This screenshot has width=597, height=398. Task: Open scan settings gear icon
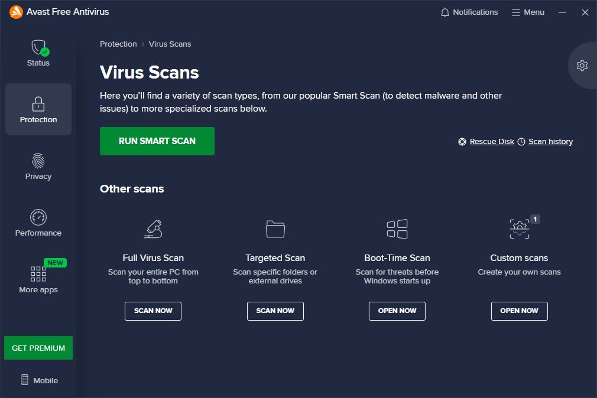point(582,66)
